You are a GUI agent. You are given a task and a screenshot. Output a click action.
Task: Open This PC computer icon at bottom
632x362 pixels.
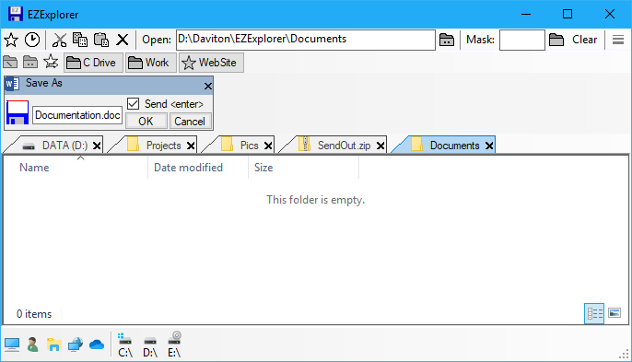coord(12,344)
